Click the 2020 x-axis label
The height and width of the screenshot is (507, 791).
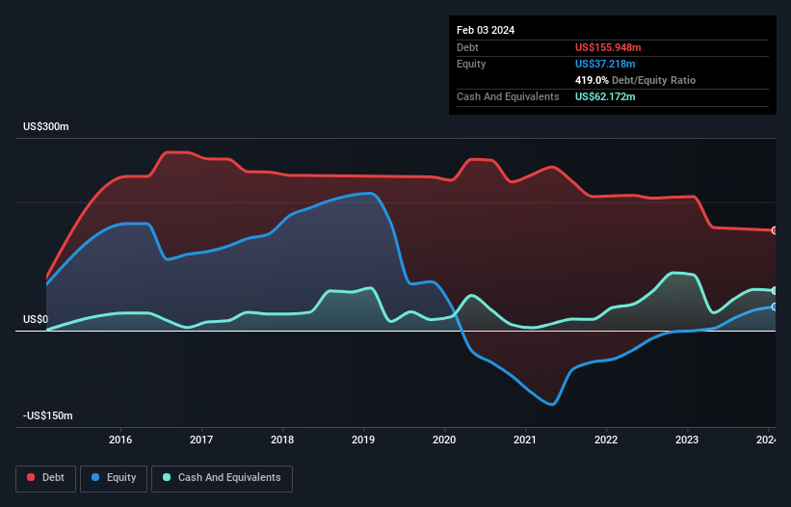click(x=444, y=440)
